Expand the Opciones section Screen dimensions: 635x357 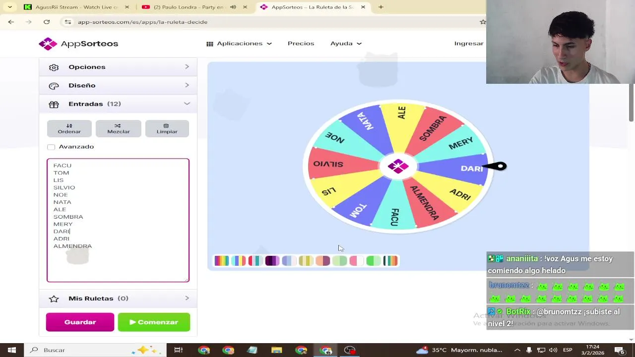(118, 67)
